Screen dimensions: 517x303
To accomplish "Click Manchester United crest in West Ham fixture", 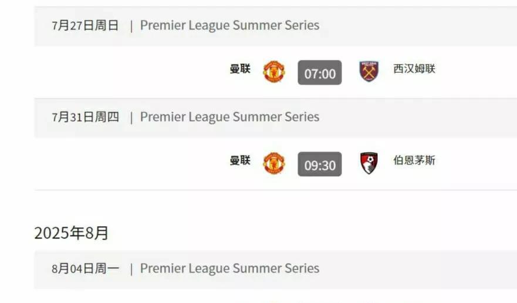I will click(273, 72).
